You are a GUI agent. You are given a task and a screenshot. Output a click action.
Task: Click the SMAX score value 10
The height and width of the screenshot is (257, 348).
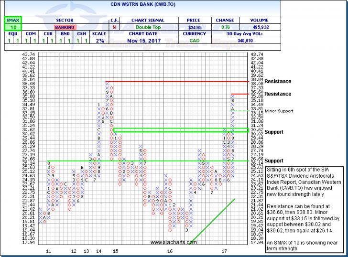(x=10, y=28)
